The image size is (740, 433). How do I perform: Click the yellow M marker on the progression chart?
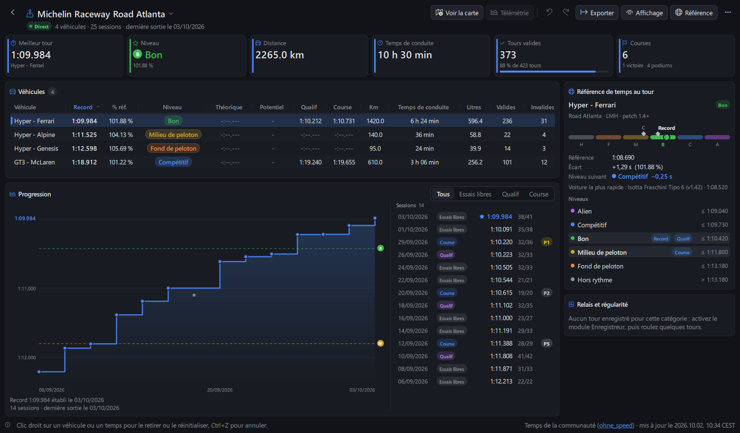click(381, 344)
